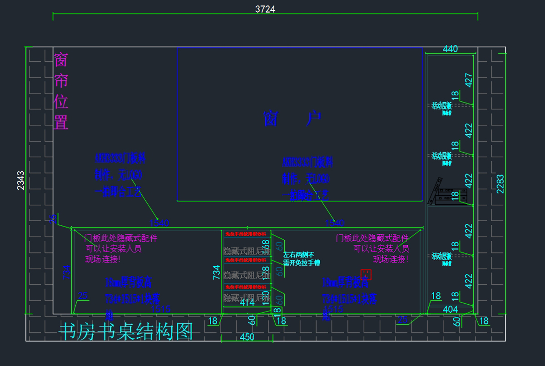Select the 440 bookshelf width dimension

[450, 49]
